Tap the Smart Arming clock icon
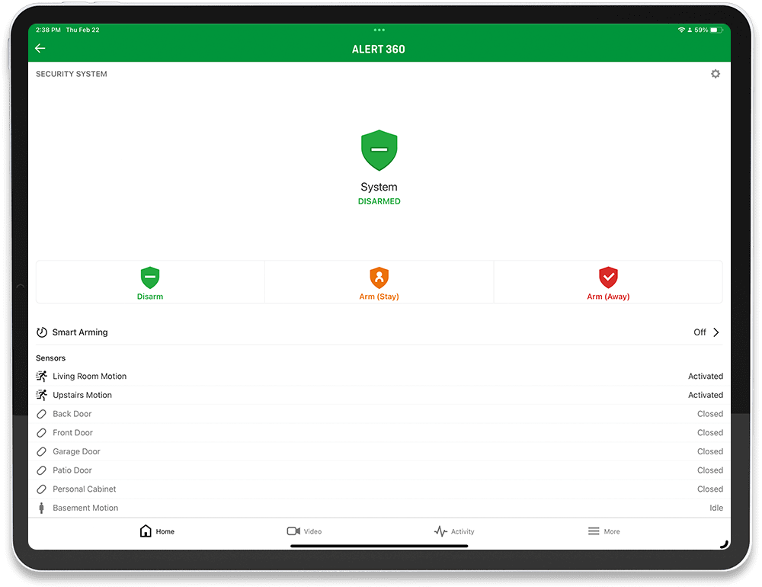The height and width of the screenshot is (587, 762). tap(42, 332)
